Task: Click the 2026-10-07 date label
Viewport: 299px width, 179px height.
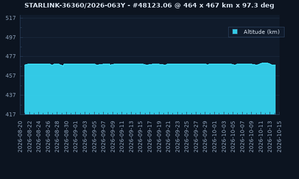Action: click(242, 137)
